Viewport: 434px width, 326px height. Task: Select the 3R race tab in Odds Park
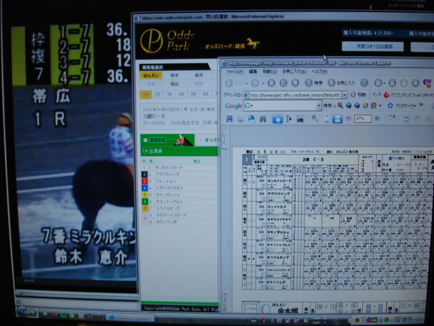[170, 94]
